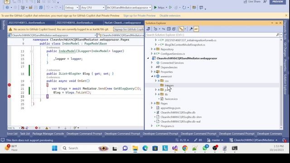Open the Debug configuration dropdown
This screenshot has width=290, height=163.
[72, 8]
